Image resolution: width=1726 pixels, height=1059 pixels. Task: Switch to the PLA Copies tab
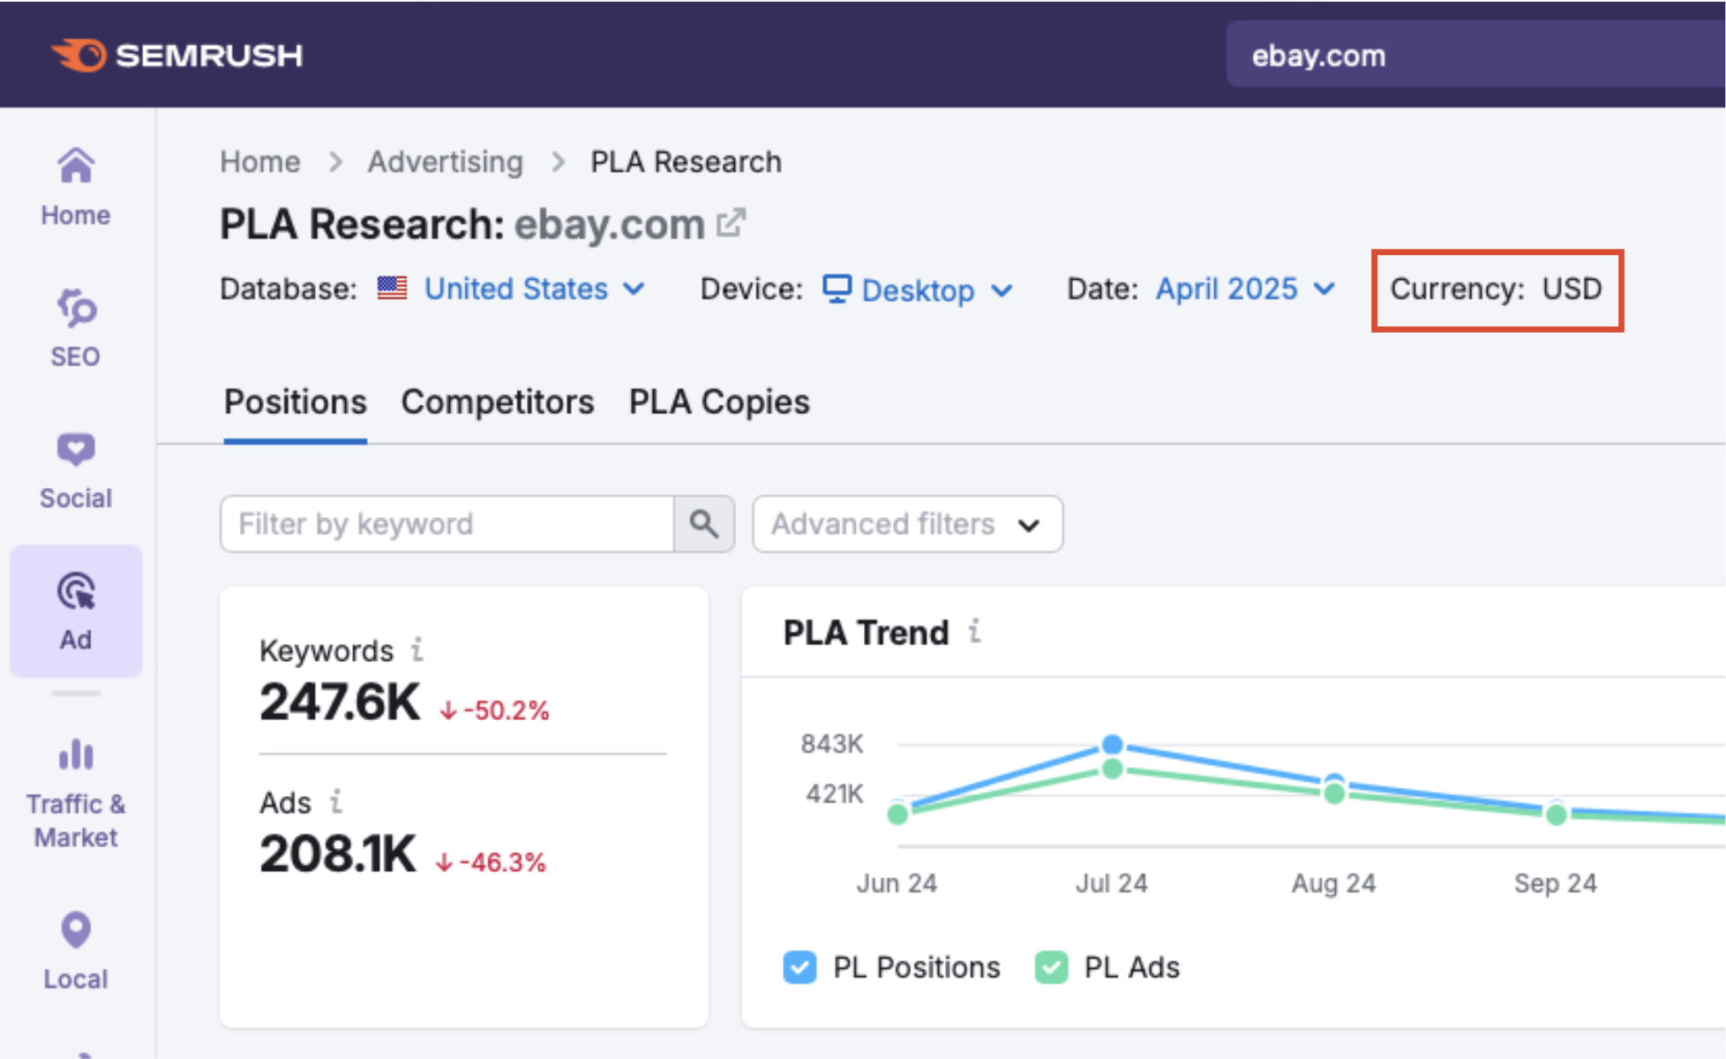[x=718, y=402]
